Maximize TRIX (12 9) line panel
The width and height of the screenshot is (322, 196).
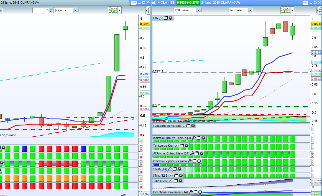[176, 181]
